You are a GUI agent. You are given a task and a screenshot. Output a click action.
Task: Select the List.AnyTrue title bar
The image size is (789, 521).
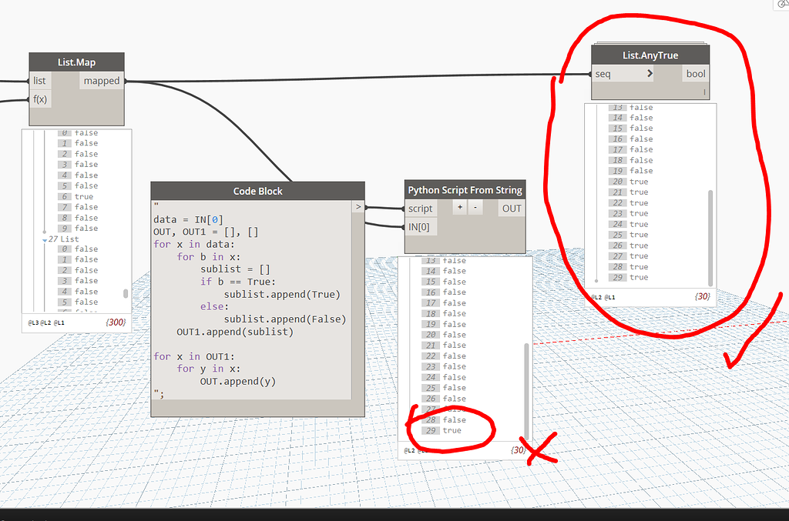[x=650, y=54]
